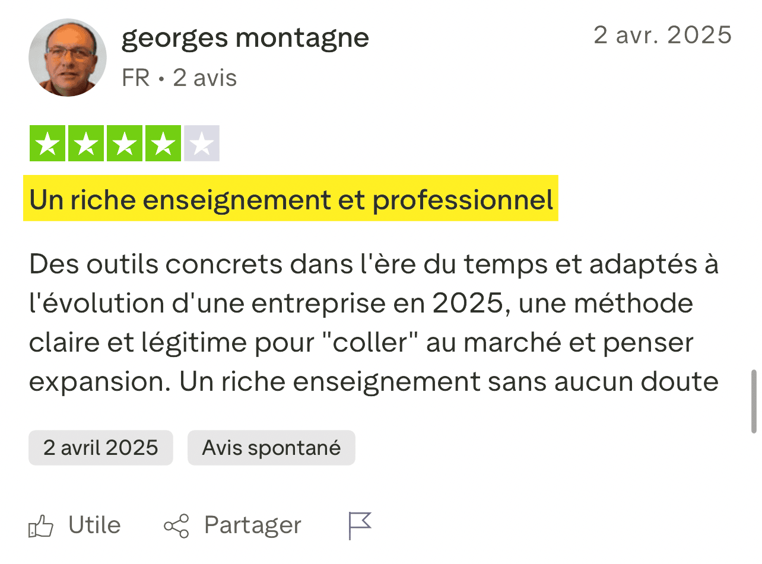Click the second green rating star

pyautogui.click(x=86, y=144)
